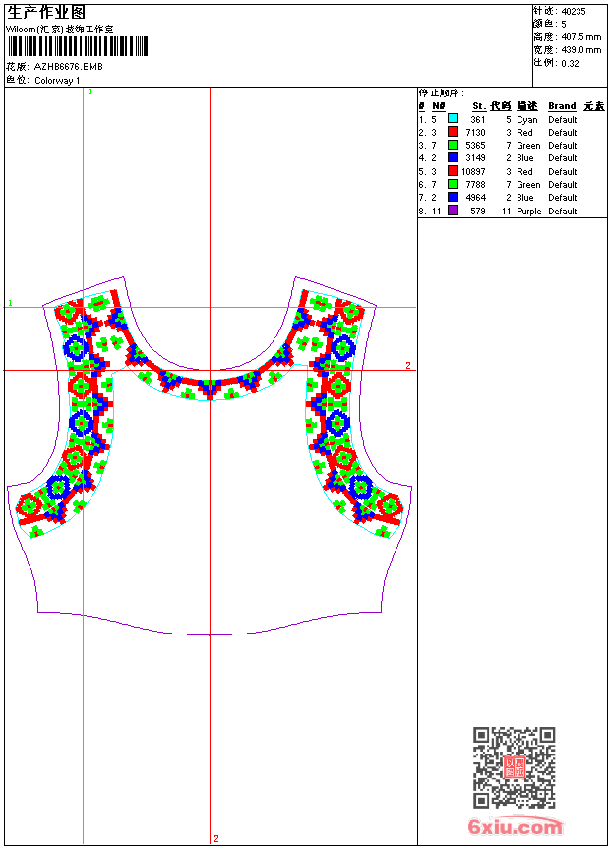Screen dimensions: 610x846
Task: Open the 6xiu.com watermark link
Action: (x=515, y=826)
